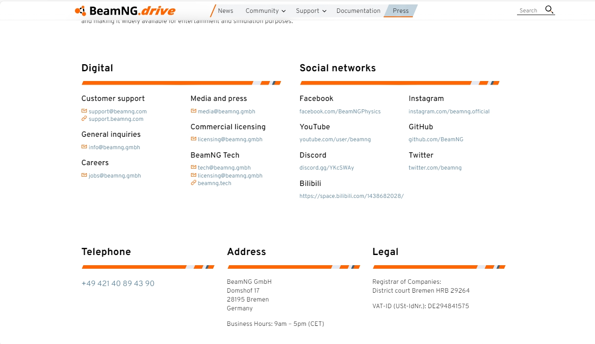Image resolution: width=595 pixels, height=344 pixels.
Task: Open info@beamng.gmbh email link
Action: (114, 147)
